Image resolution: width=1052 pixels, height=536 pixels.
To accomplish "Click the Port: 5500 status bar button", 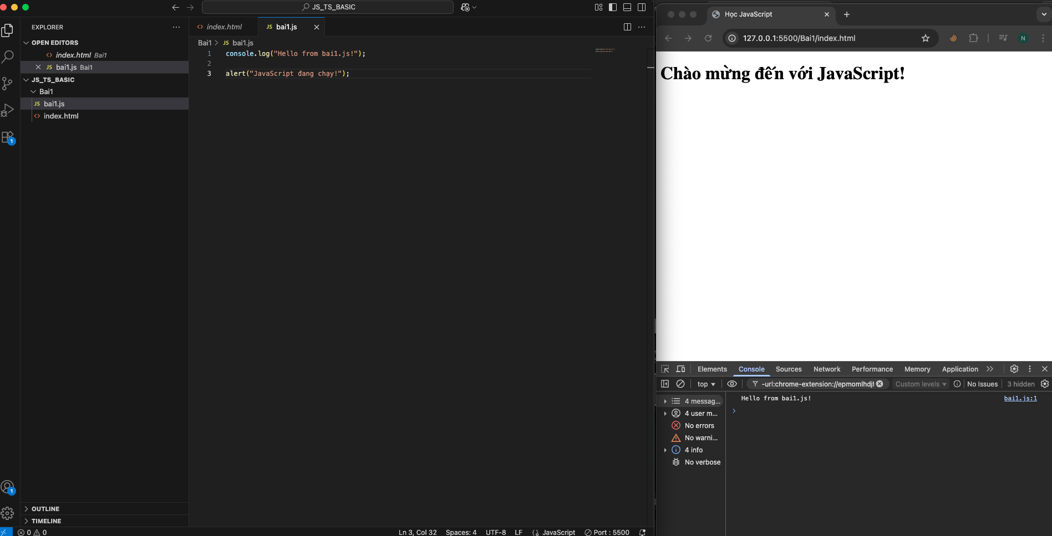I will (607, 532).
